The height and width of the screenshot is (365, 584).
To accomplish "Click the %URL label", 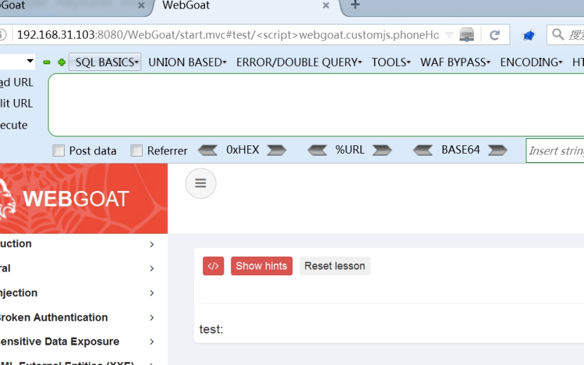I will [x=350, y=150].
